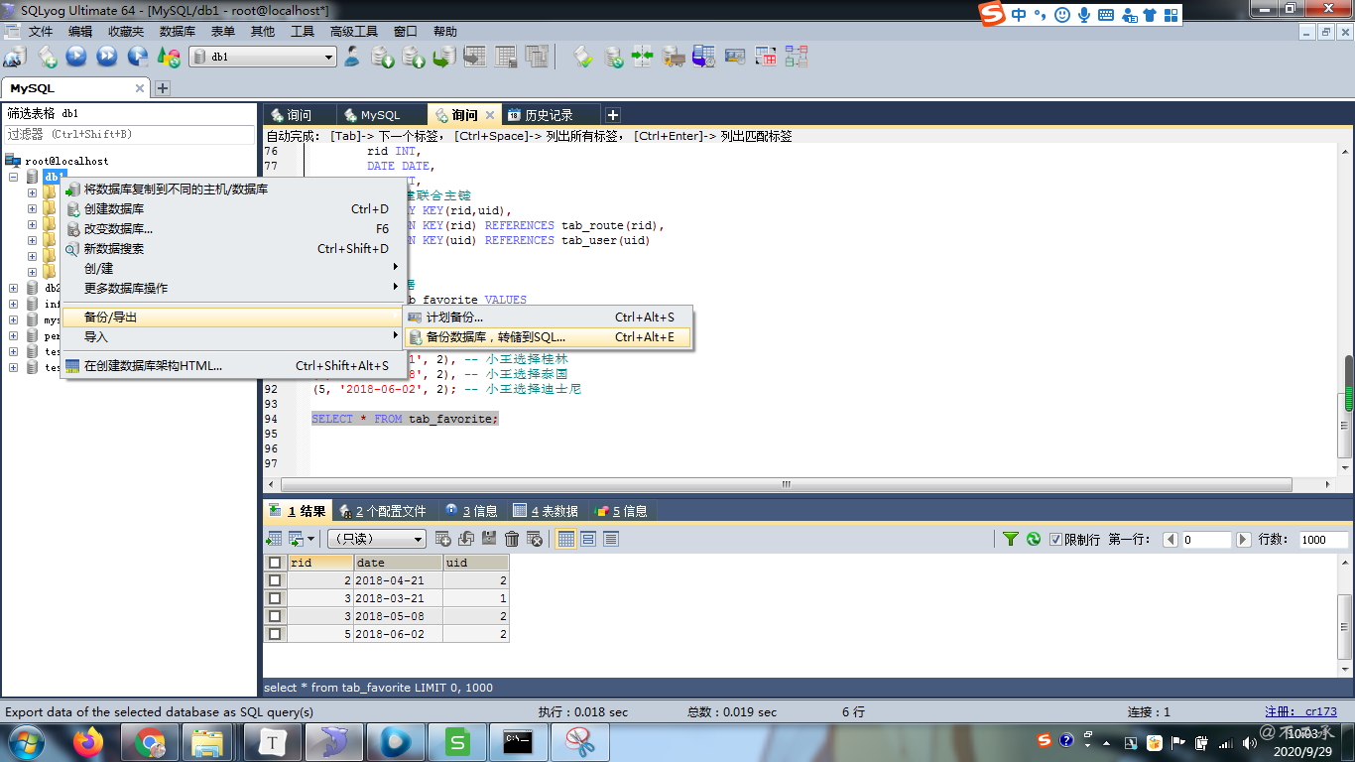
Task: Switch results to form view icon
Action: point(588,539)
